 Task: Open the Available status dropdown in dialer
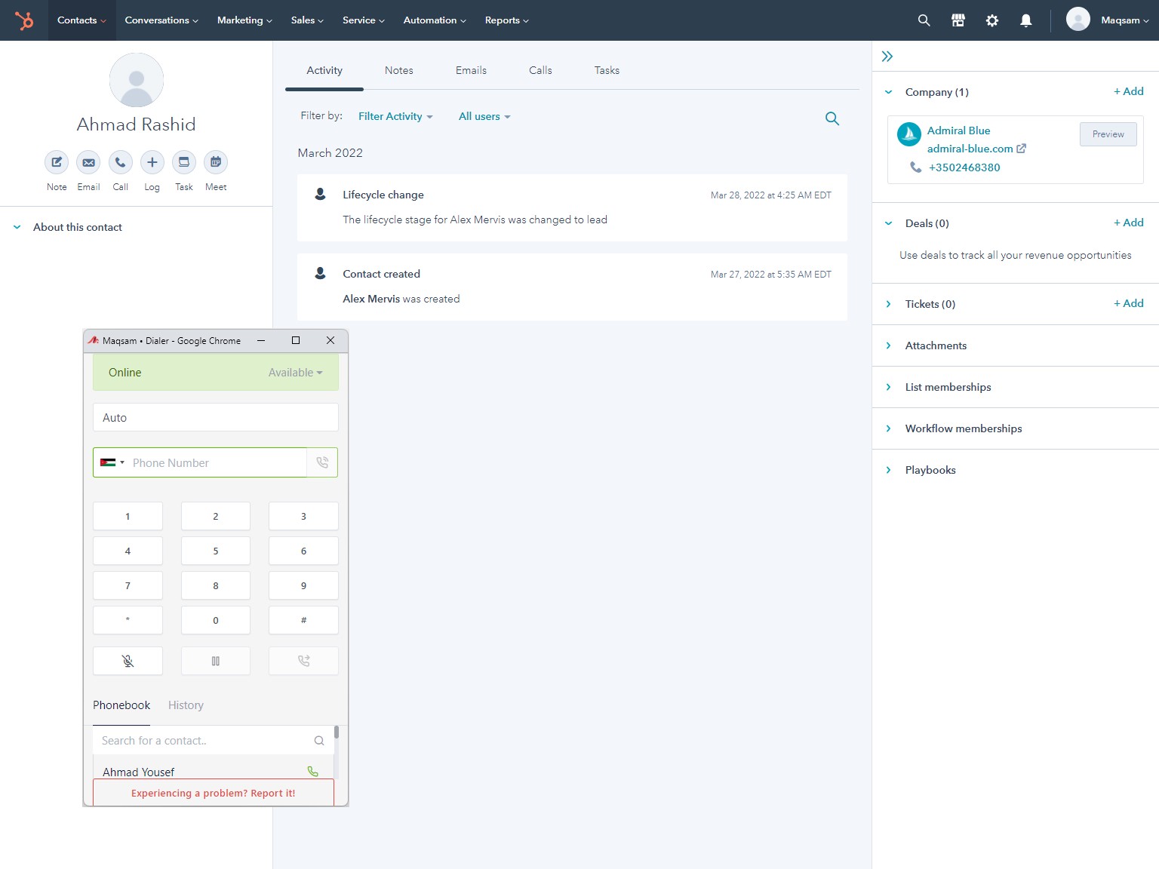point(295,373)
